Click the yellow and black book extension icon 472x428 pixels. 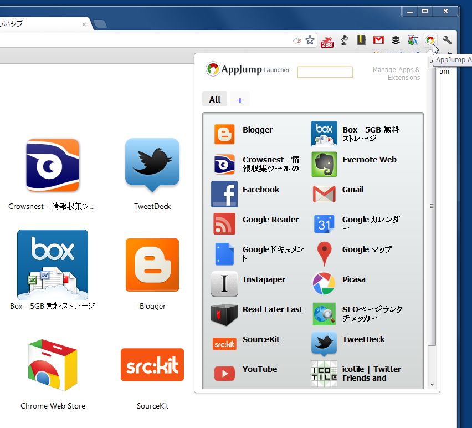click(361, 40)
